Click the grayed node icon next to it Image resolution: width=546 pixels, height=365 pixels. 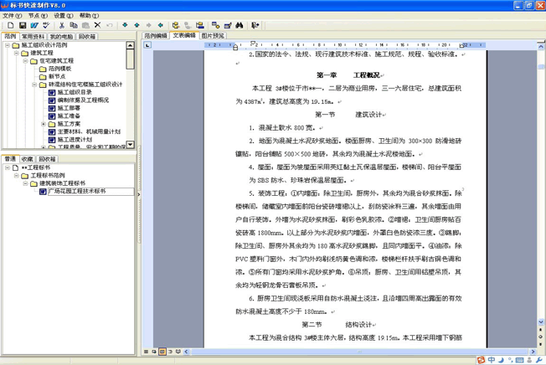[x=188, y=25]
